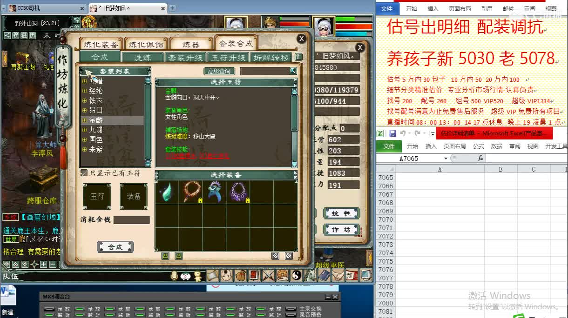The width and height of the screenshot is (568, 318).
Task: Expand the 铁衣 set entry
Action: pos(84,100)
